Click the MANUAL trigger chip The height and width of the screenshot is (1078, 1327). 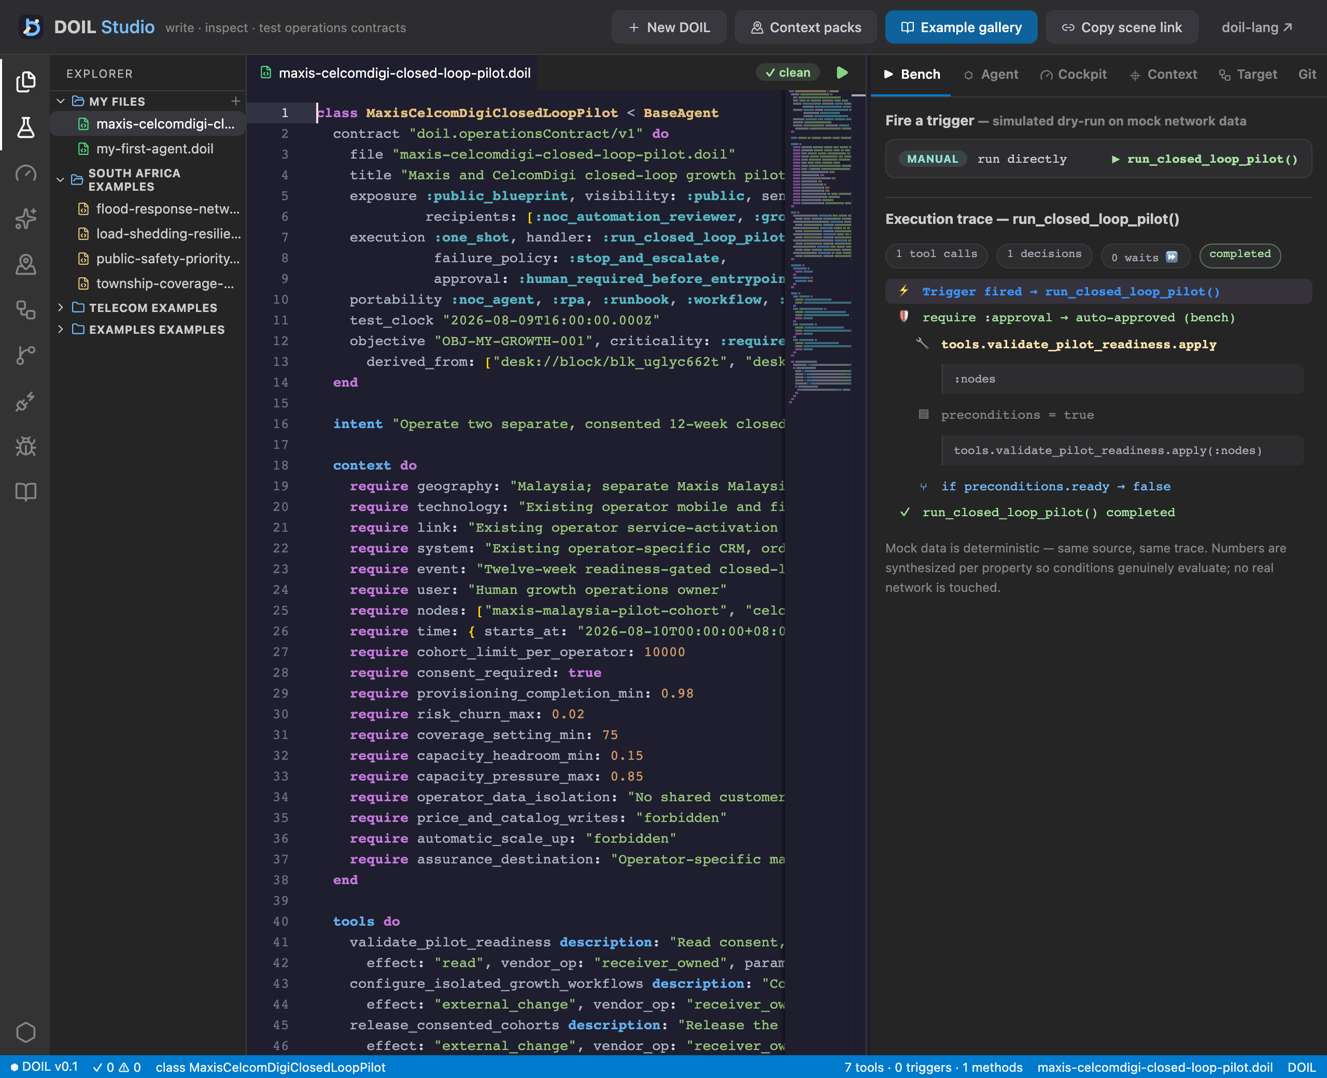933,159
